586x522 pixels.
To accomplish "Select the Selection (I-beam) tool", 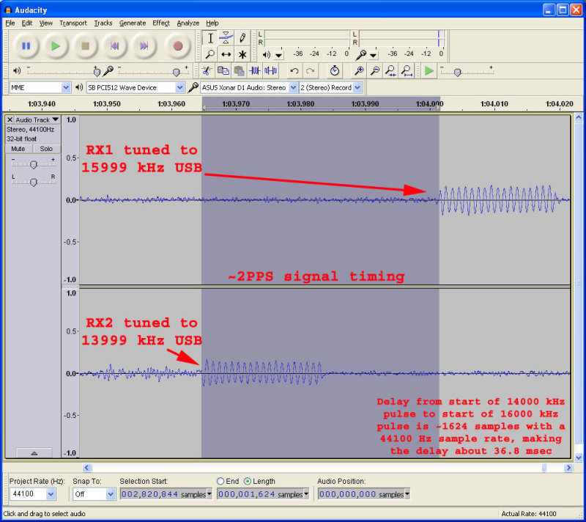I will (210, 38).
